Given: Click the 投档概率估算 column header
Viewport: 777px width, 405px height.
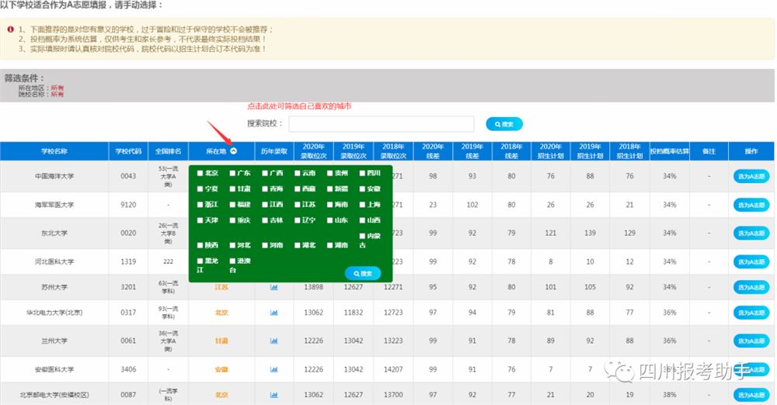Looking at the screenshot, I should pos(670,151).
